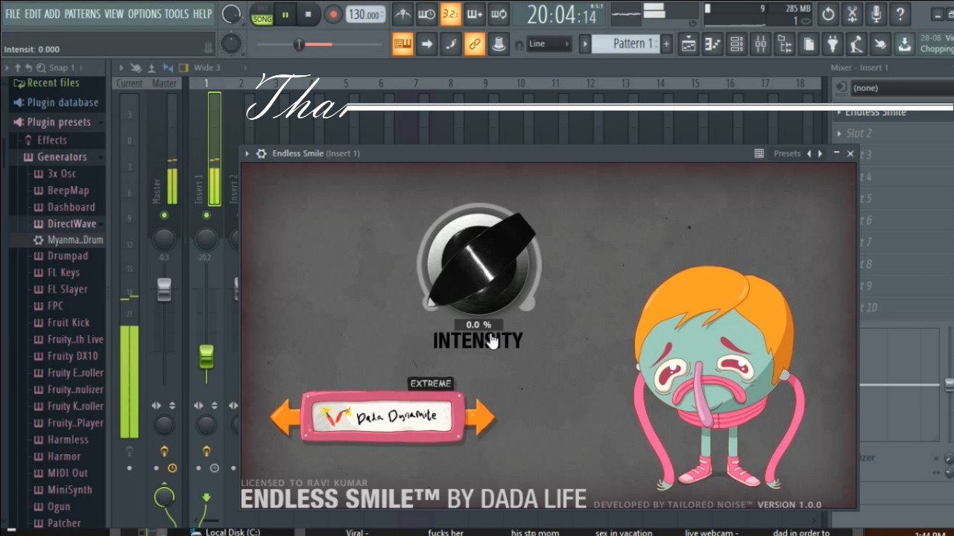Open the Wide 3 mixer layout dropdown
The height and width of the screenshot is (536, 954).
(207, 68)
